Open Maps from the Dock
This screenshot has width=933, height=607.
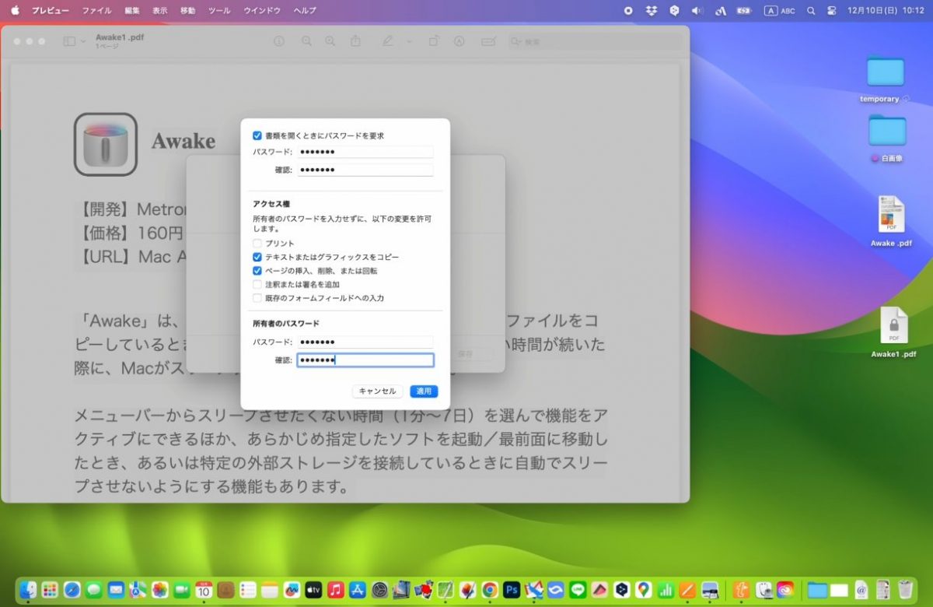(138, 590)
